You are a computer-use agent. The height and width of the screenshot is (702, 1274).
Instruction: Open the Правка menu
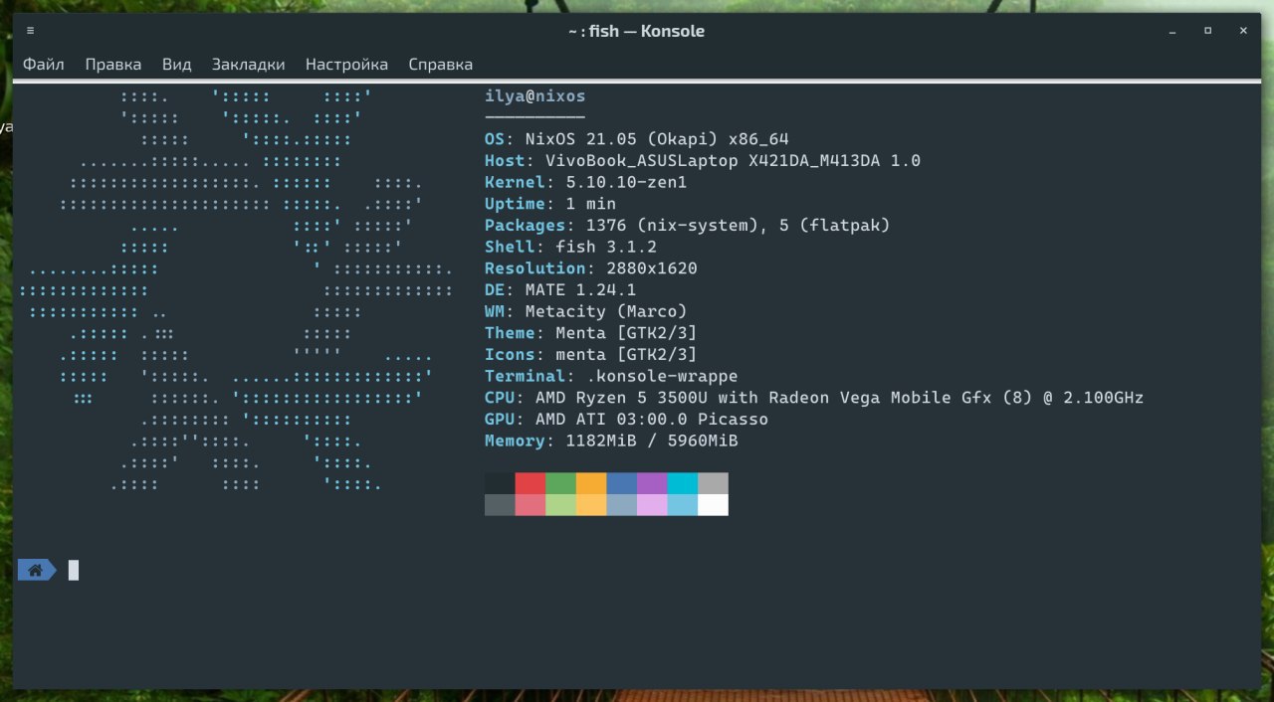click(x=113, y=65)
